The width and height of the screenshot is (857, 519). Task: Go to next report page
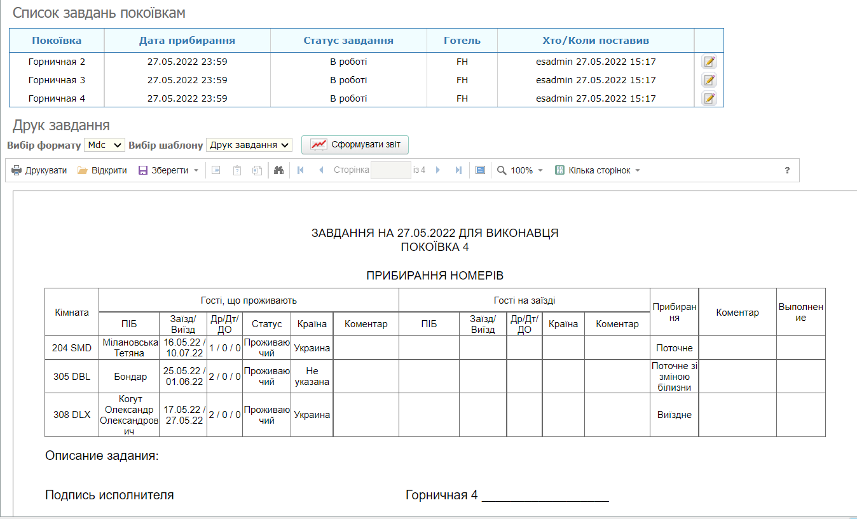point(438,170)
